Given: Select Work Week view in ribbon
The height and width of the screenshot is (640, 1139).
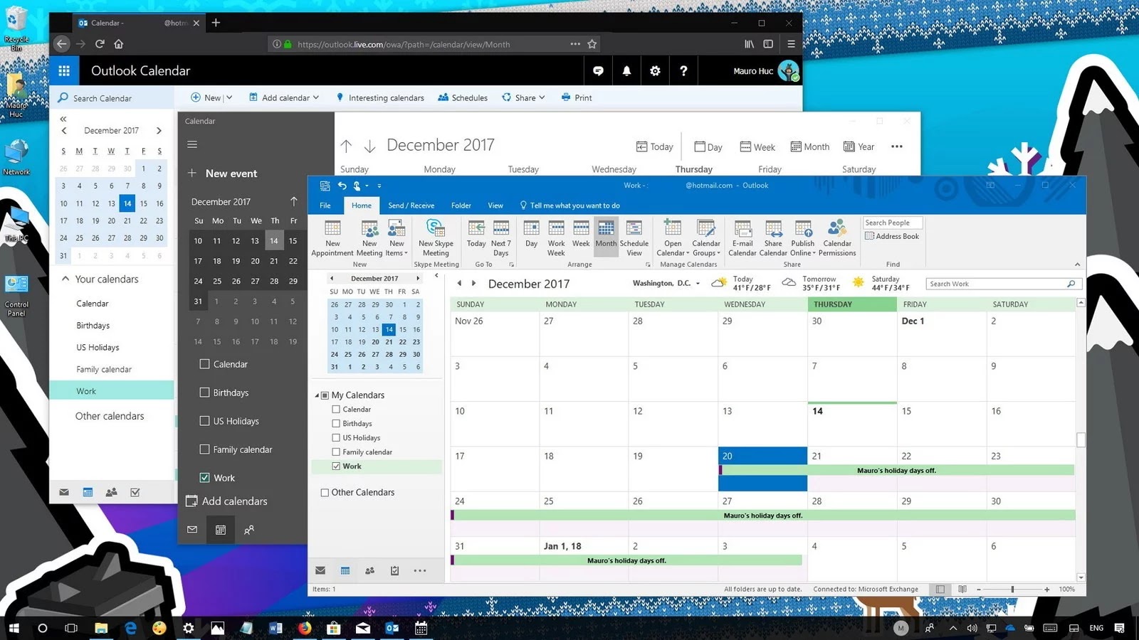Looking at the screenshot, I should point(556,238).
